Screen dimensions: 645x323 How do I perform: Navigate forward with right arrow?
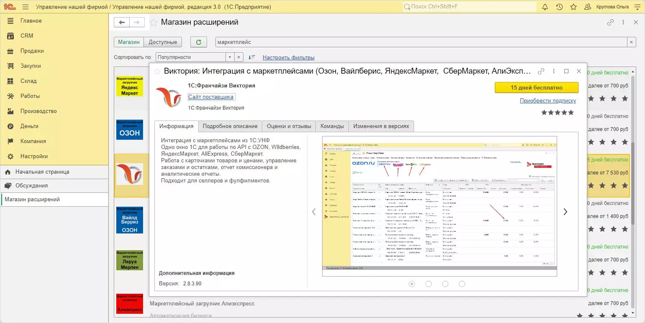(x=137, y=23)
